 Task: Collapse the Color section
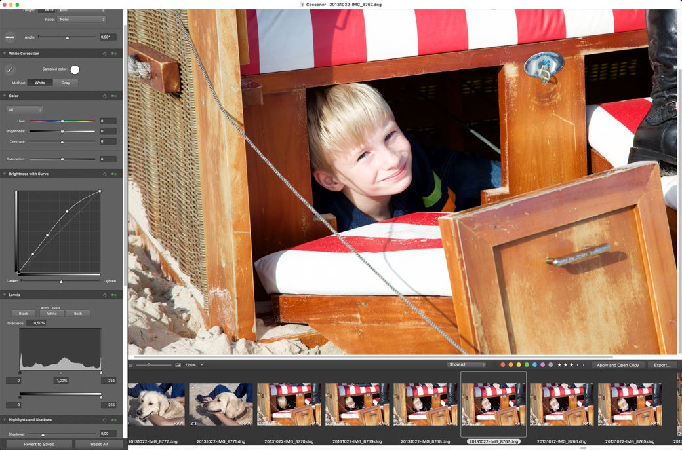click(x=5, y=96)
